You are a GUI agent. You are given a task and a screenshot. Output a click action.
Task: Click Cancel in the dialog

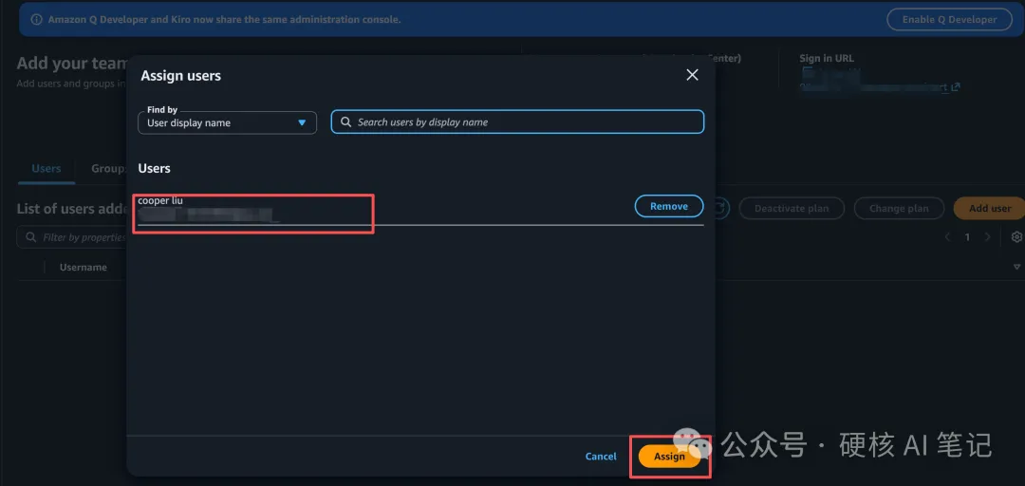pyautogui.click(x=601, y=457)
